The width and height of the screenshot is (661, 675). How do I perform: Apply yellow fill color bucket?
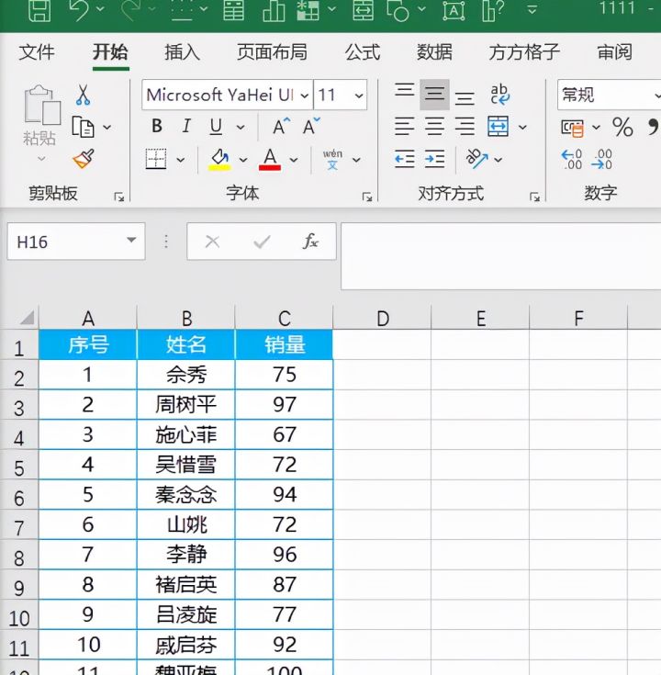pos(219,159)
